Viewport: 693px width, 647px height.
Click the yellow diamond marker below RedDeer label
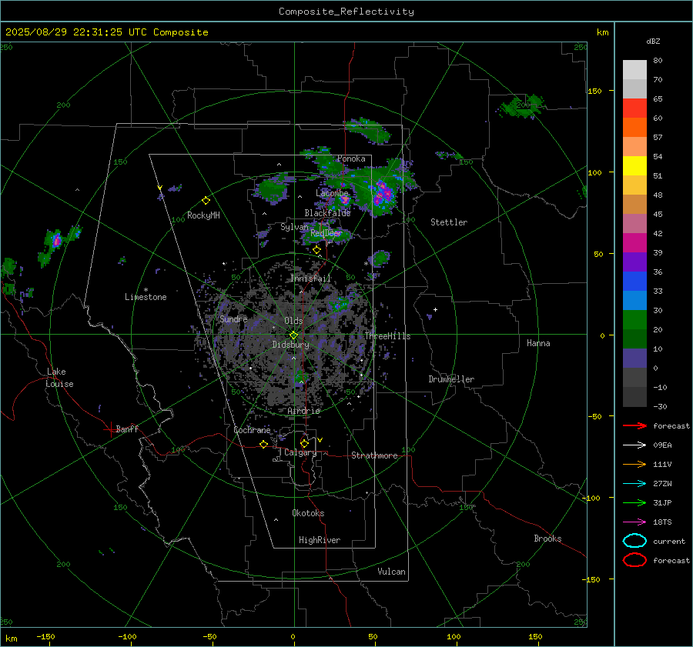click(x=316, y=250)
